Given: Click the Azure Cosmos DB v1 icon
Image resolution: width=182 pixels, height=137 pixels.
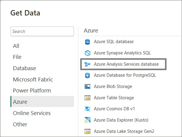Looking at the screenshot, I should (87, 109).
